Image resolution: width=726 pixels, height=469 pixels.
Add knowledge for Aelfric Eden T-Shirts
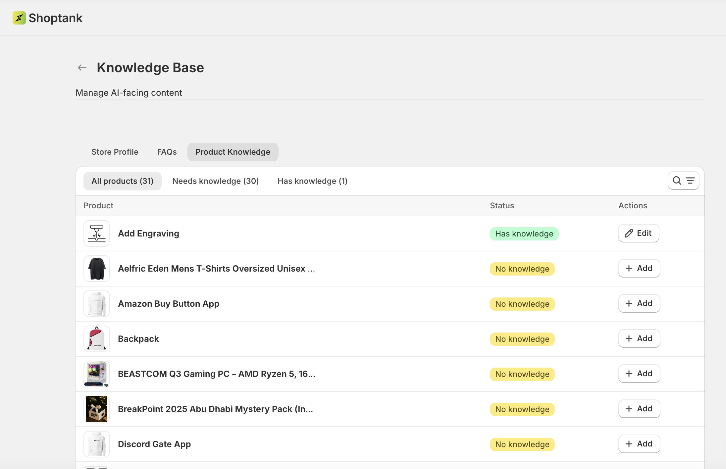pos(639,268)
